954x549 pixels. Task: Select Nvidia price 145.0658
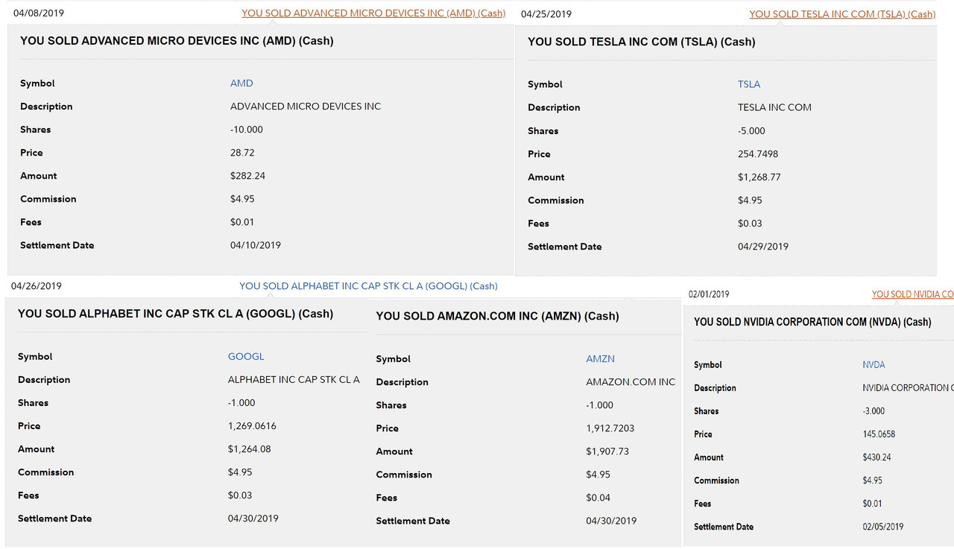click(879, 434)
